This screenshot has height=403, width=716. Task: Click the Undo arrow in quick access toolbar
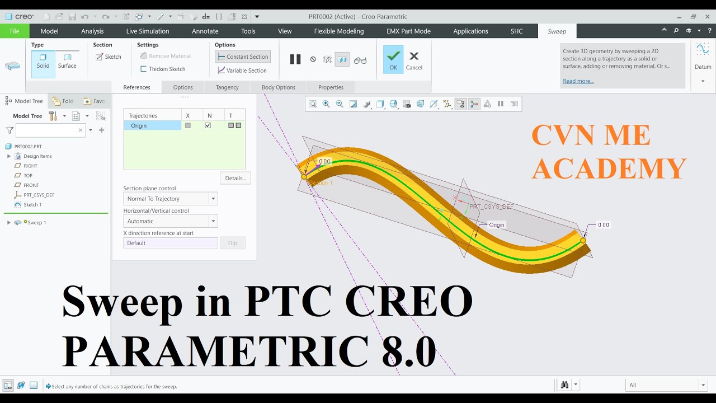point(84,17)
